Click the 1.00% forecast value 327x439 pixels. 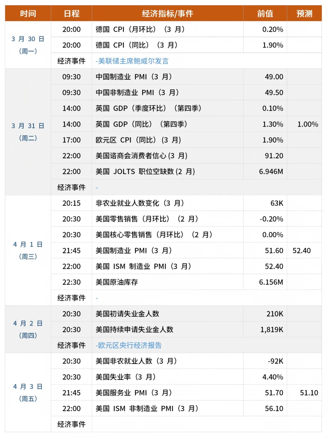click(x=308, y=124)
